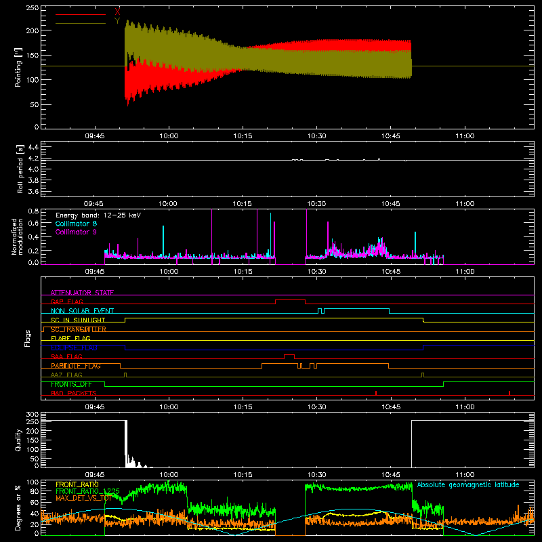Click the ATTENUATOR_STATE flag label

82,293
